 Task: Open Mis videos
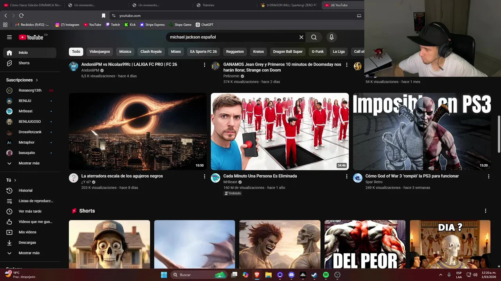(30, 232)
